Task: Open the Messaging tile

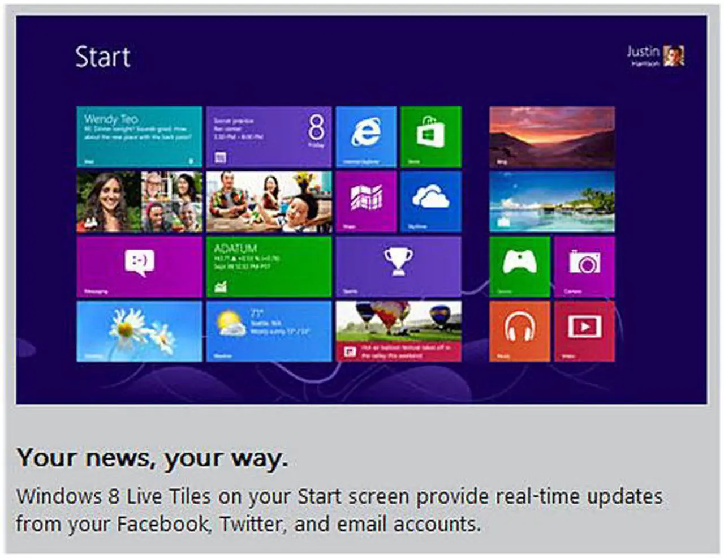Action: (139, 267)
